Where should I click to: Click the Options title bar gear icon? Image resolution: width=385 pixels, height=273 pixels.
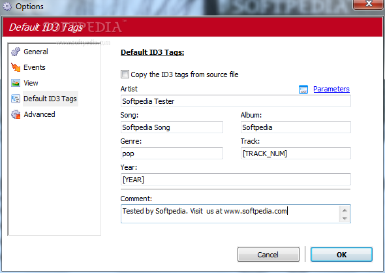pyautogui.click(x=7, y=7)
